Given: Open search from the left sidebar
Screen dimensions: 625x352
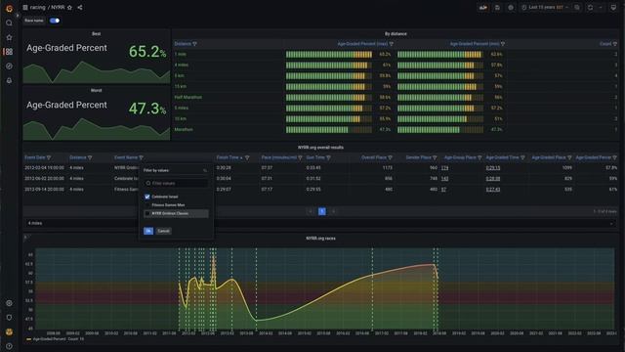Looking at the screenshot, I should [x=9, y=22].
